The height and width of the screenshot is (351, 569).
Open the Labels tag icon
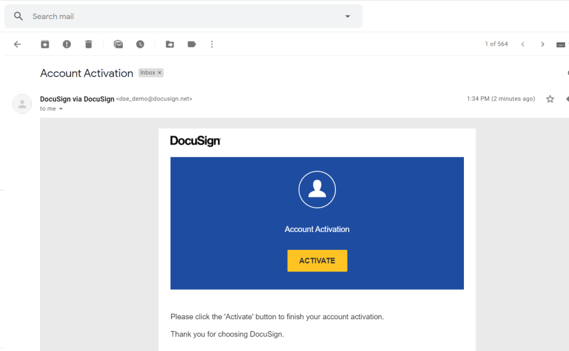point(192,45)
